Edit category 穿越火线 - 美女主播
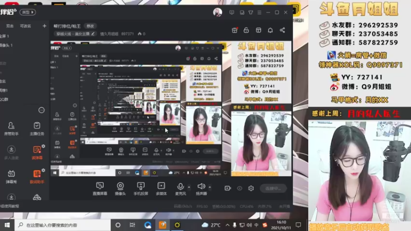The image size is (411, 231). 75,34
